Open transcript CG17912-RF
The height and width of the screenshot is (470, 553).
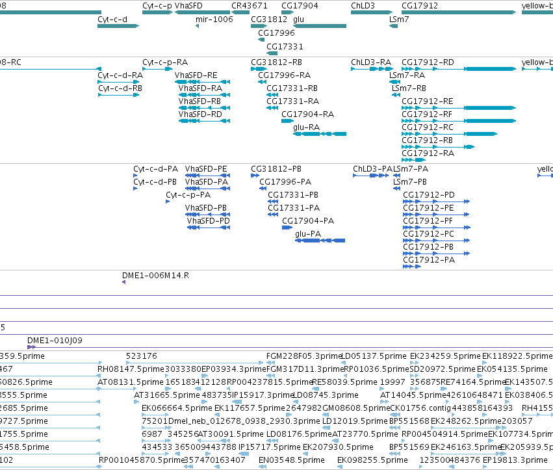[459, 121]
